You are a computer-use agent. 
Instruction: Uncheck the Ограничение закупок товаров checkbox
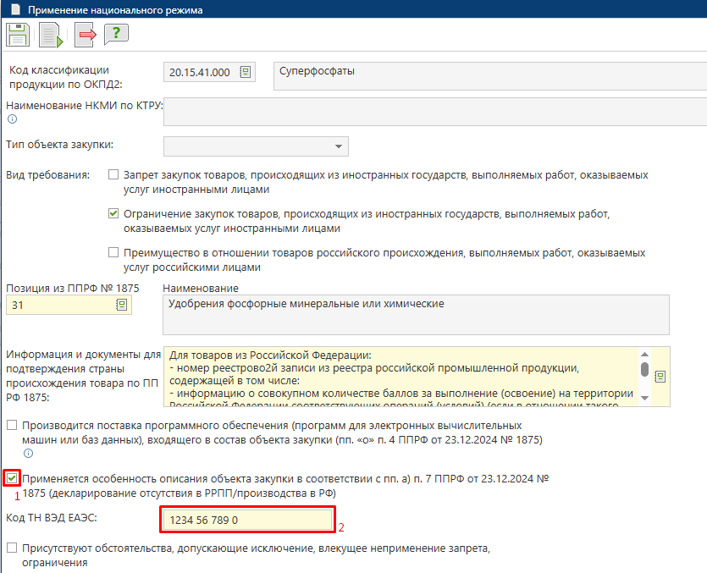point(113,214)
